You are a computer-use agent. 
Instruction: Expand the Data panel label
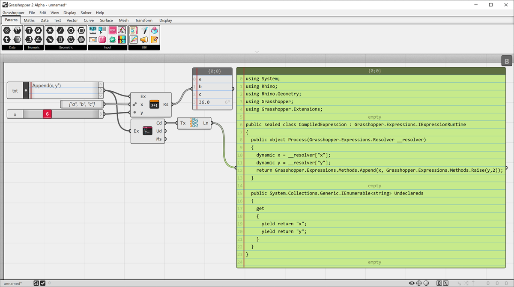click(12, 48)
